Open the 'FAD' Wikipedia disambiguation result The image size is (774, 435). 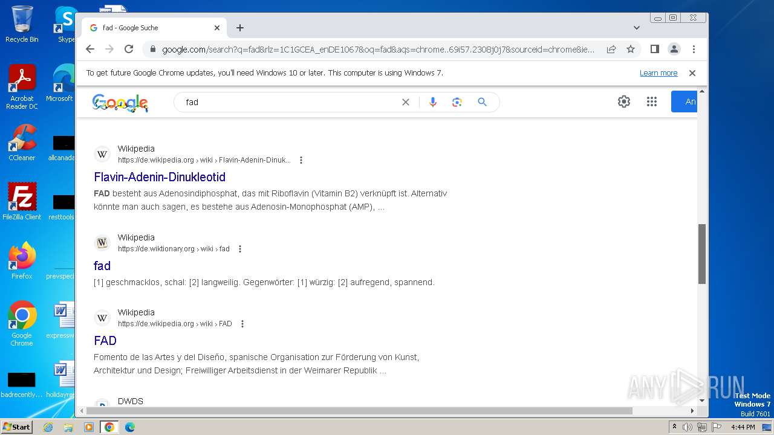click(105, 341)
